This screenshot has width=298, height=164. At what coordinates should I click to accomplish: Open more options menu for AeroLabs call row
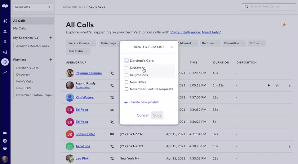[290, 146]
